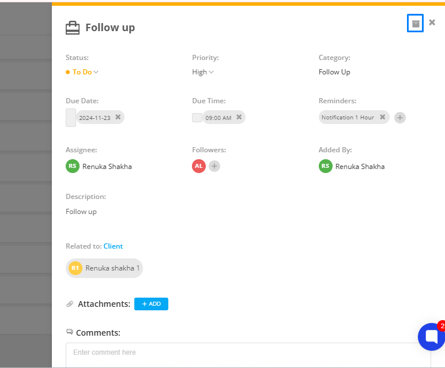This screenshot has height=368, width=445.
Task: Click the archive task icon
Action: click(415, 23)
